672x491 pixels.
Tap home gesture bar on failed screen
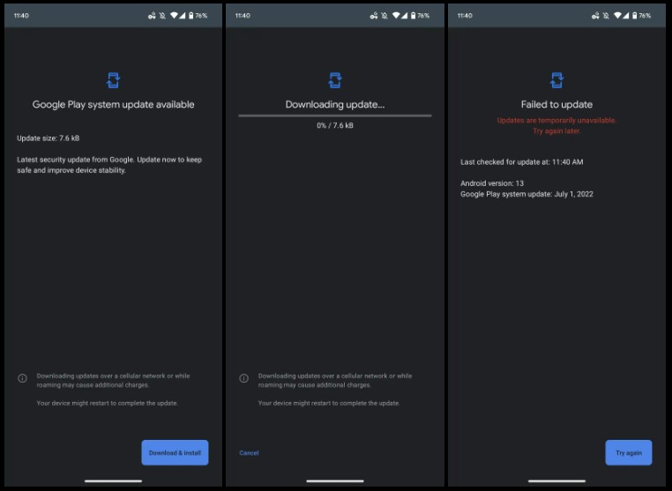pyautogui.click(x=556, y=481)
